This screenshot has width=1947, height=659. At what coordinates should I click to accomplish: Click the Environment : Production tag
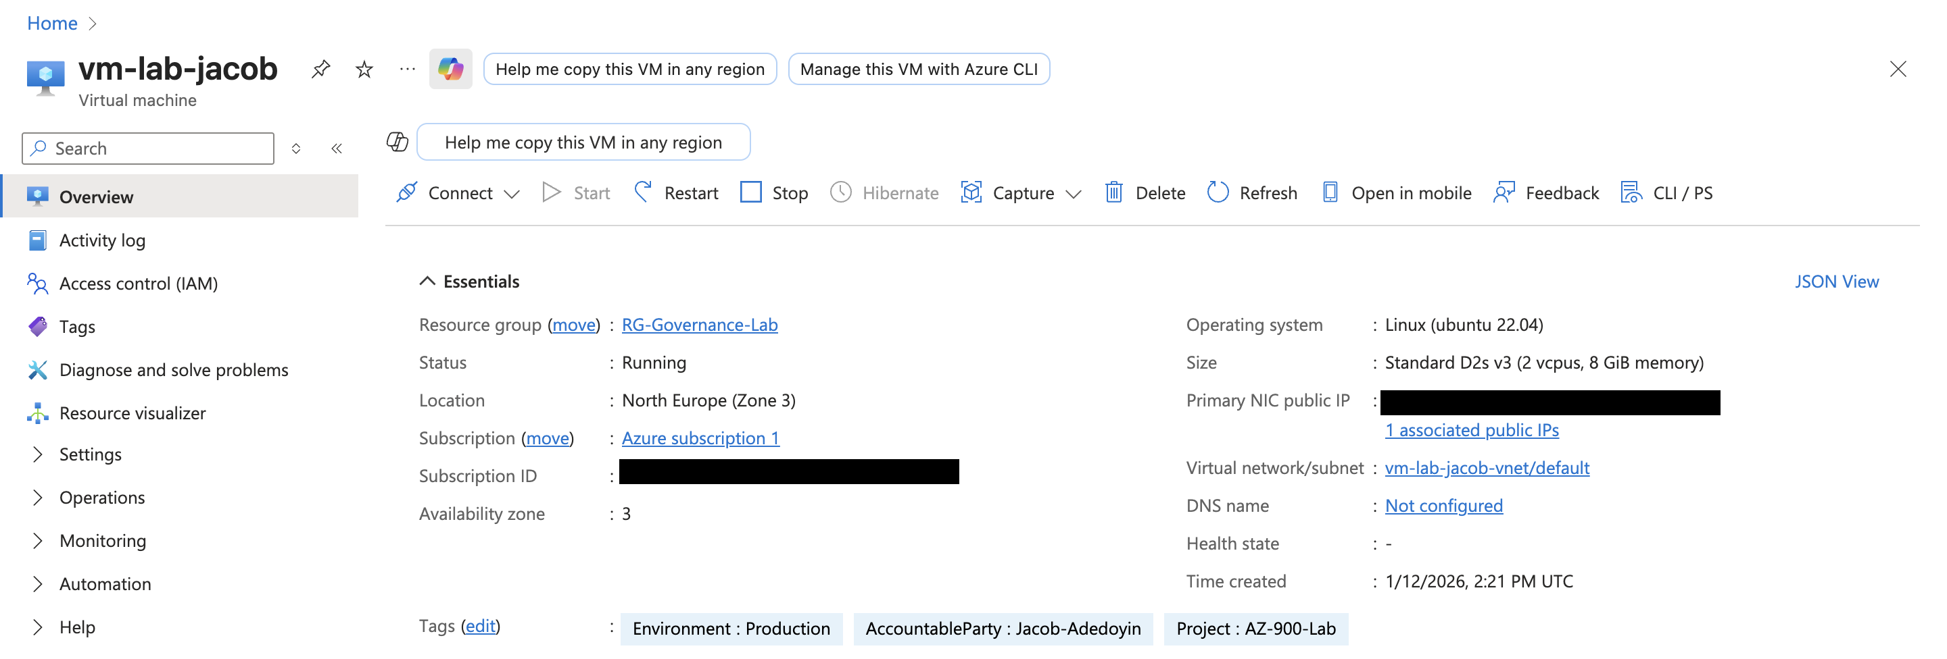[x=731, y=629]
